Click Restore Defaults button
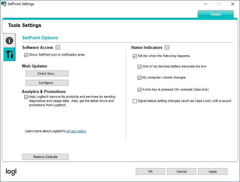This screenshot has height=182, width=240. pos(45,157)
